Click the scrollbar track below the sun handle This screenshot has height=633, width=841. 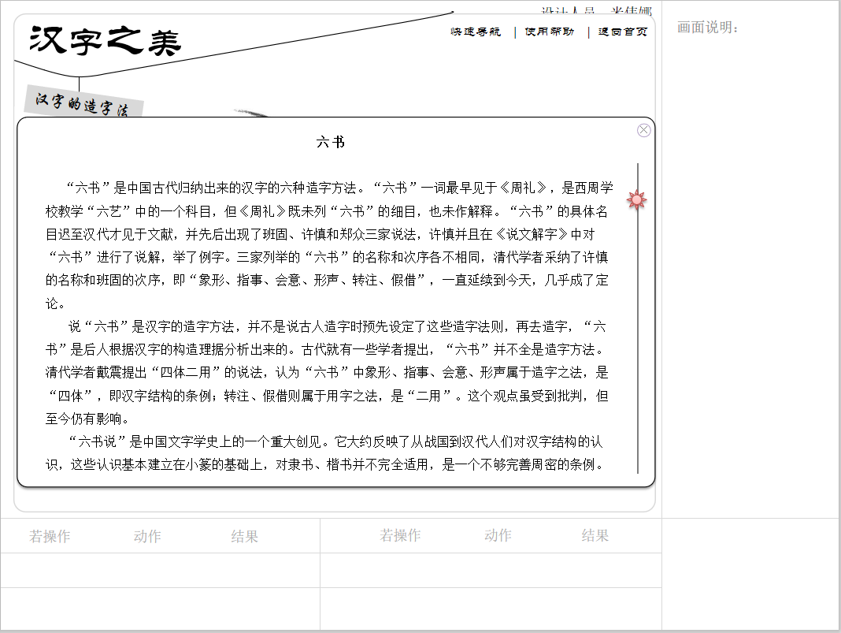pyautogui.click(x=638, y=344)
